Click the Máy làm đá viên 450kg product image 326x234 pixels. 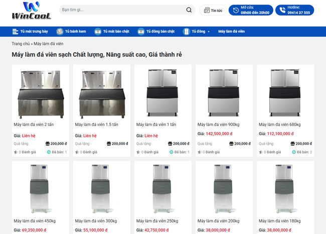coord(40,188)
